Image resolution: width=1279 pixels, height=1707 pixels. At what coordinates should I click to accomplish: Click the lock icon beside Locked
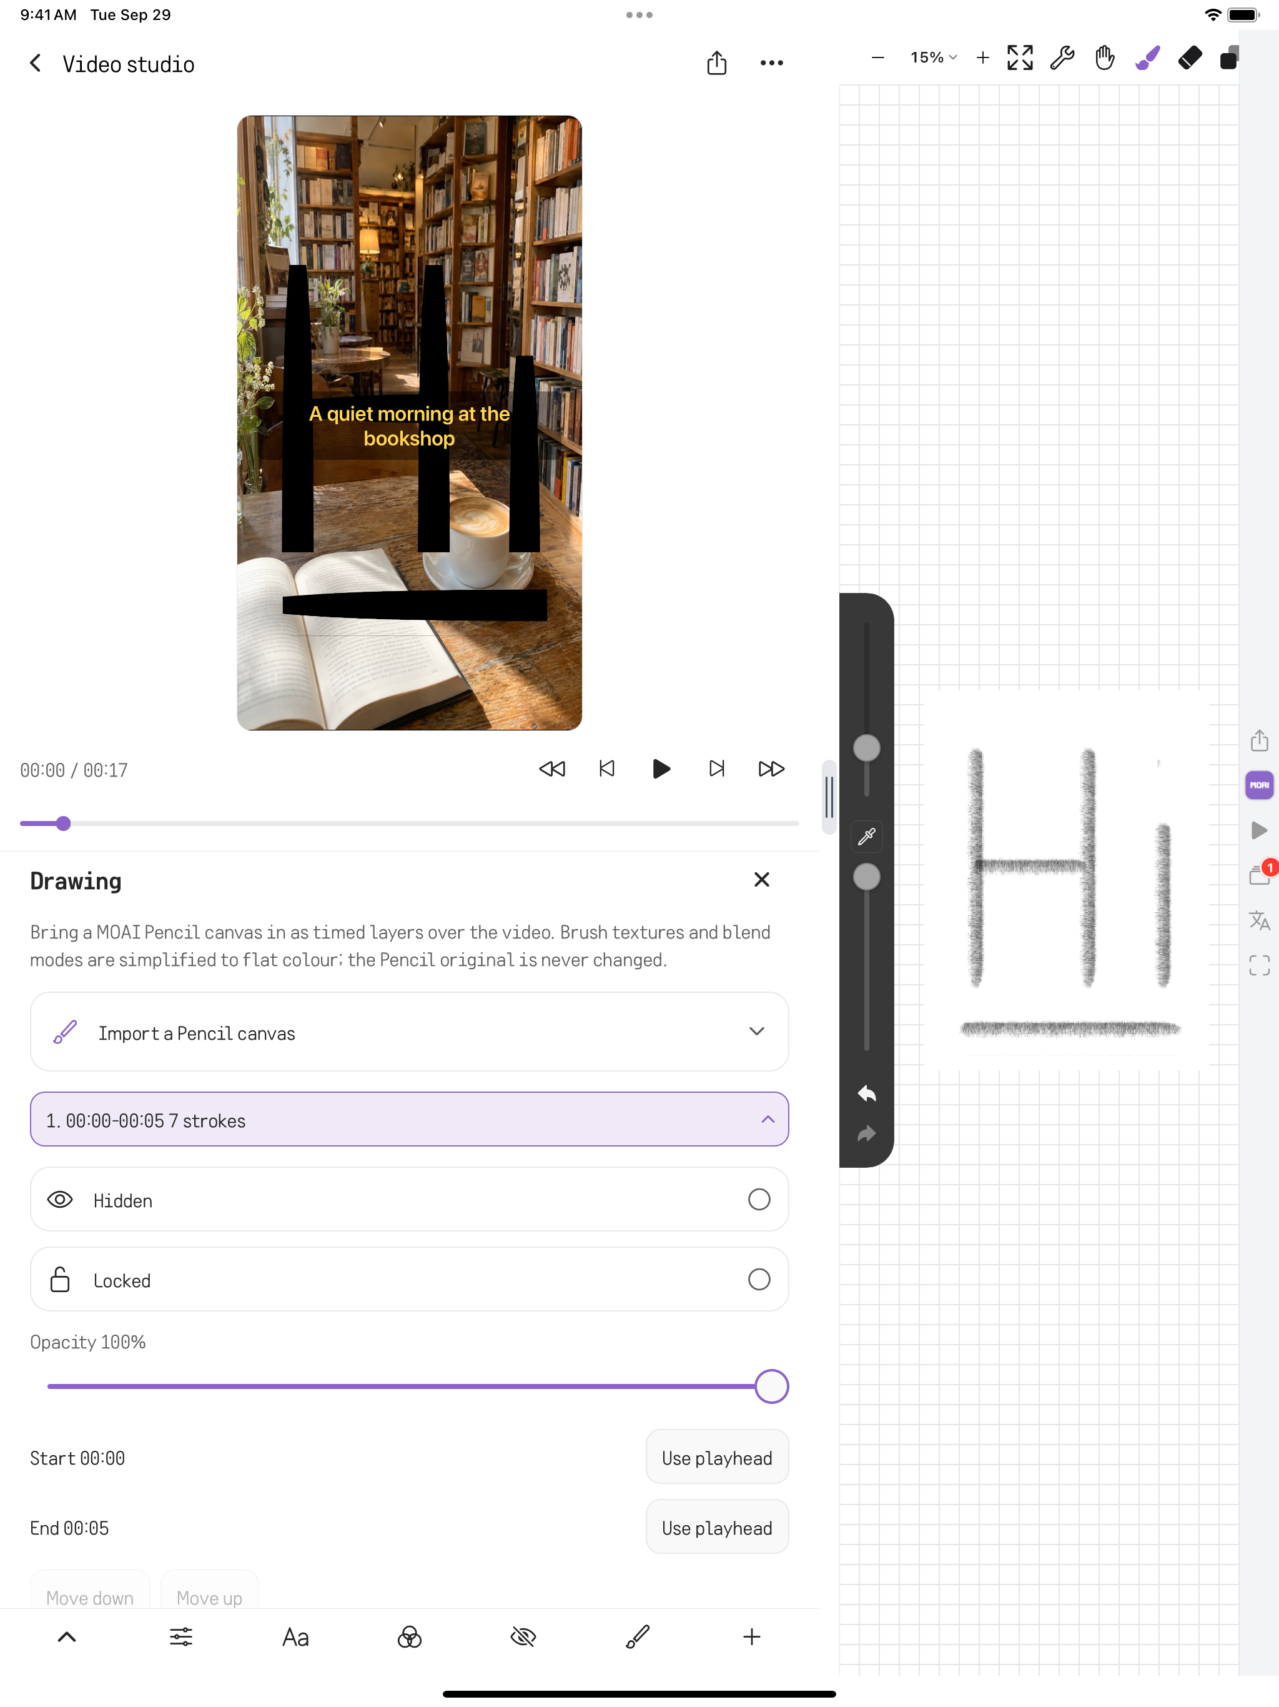click(60, 1280)
